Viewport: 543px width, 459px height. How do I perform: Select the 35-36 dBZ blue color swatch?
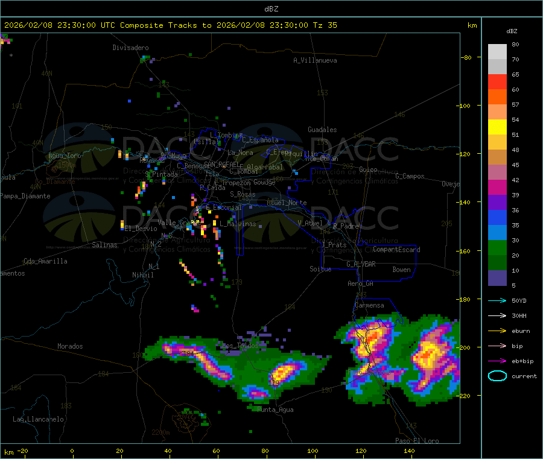(497, 217)
